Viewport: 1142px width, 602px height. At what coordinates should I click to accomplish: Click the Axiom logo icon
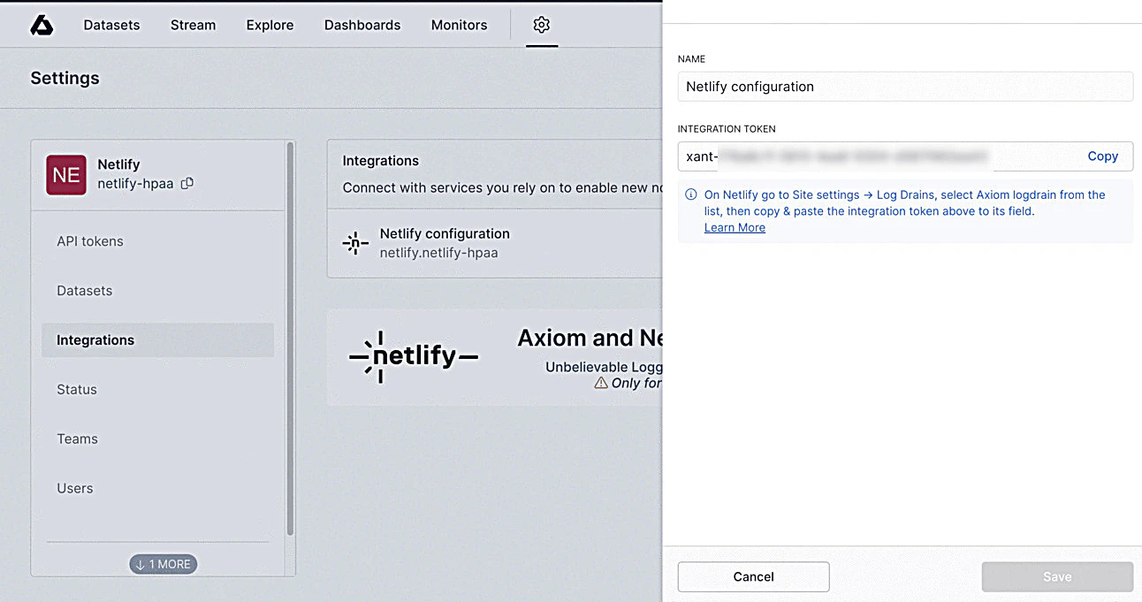coord(42,26)
